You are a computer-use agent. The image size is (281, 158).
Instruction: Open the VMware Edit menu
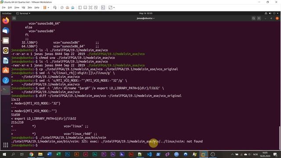click(x=10, y=7)
